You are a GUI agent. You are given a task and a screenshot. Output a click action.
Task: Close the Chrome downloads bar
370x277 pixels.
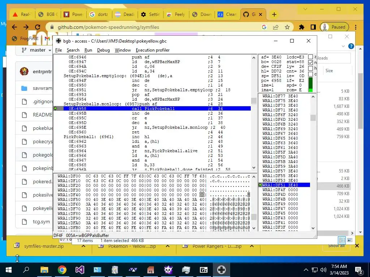pos(357,246)
